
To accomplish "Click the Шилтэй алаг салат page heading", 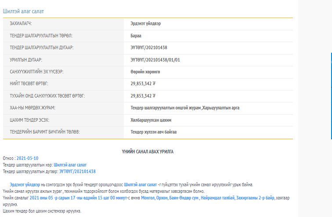I will click(23, 11).
